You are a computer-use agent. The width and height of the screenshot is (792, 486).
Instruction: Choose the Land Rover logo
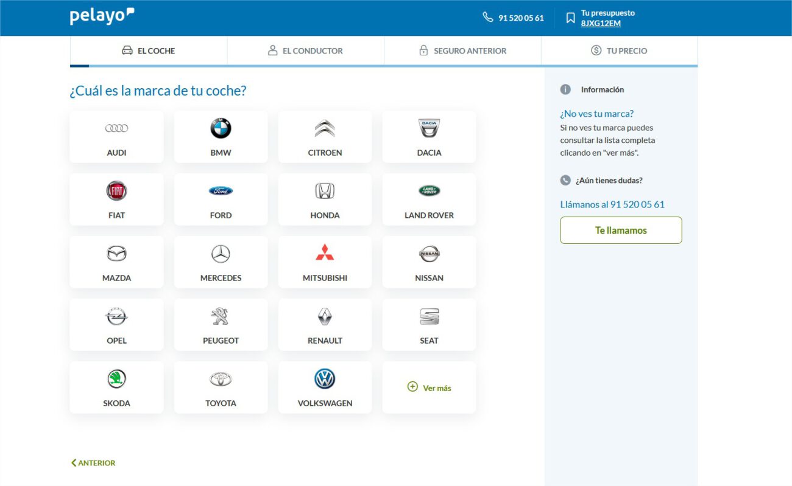point(429,191)
